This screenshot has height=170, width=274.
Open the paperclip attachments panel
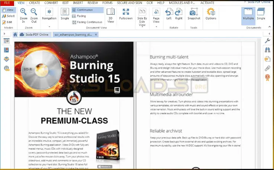pos(267,68)
